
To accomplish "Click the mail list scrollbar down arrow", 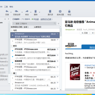I will 61,89.
